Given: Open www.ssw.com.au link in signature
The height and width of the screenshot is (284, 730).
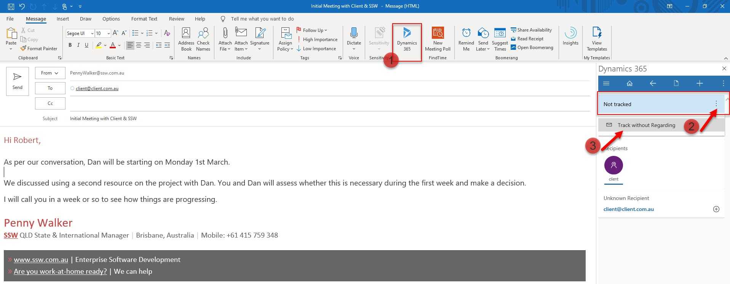Looking at the screenshot, I should point(41,260).
